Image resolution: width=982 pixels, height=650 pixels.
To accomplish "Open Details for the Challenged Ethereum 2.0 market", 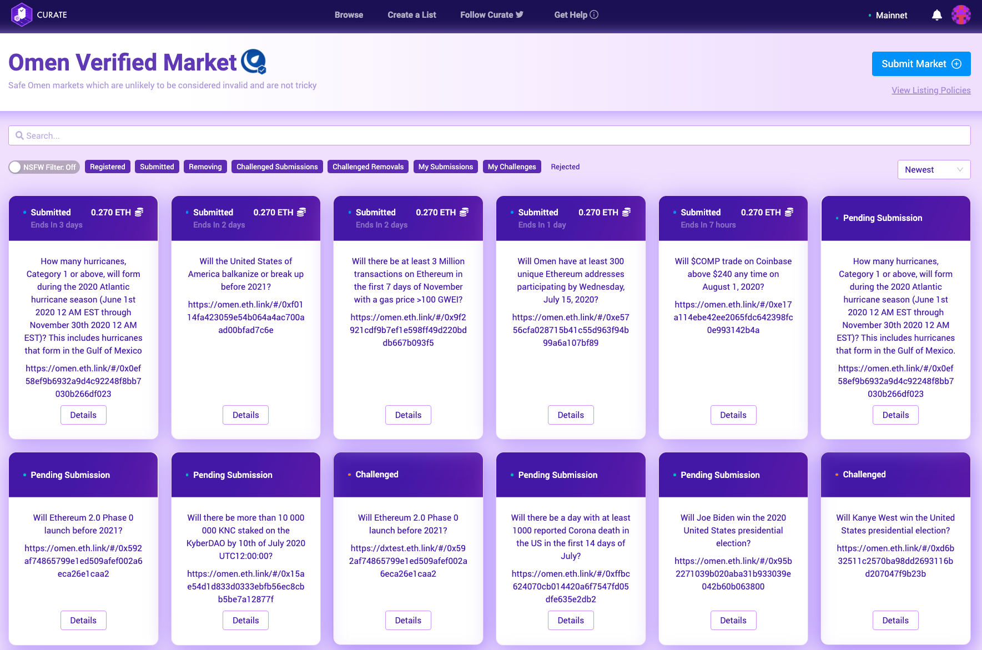I will [409, 621].
